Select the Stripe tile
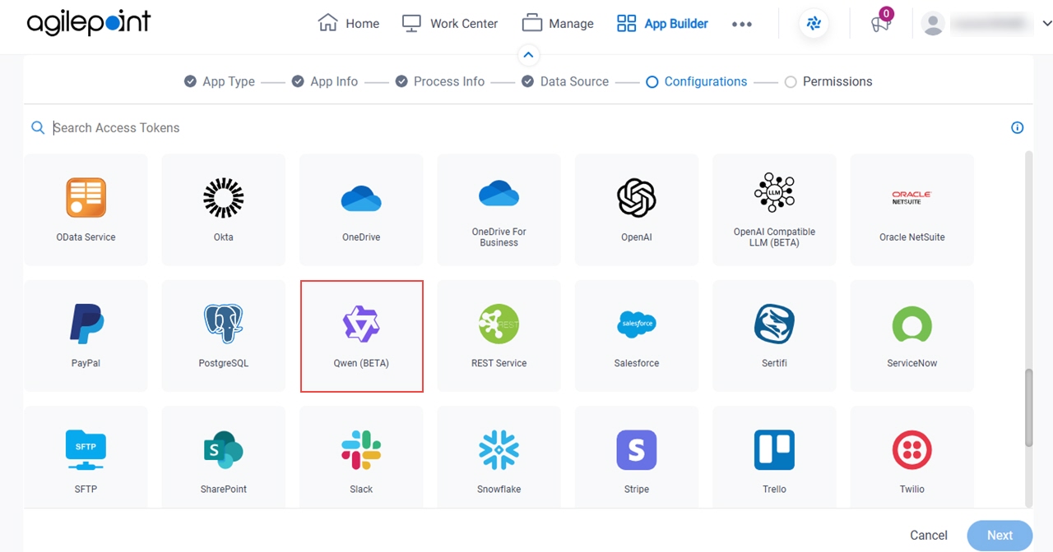The image size is (1053, 552). 637,457
